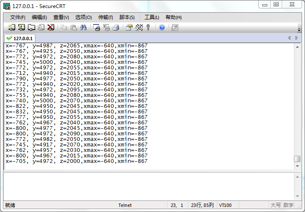The height and width of the screenshot is (212, 305).
Task: Click terminal line x=-745, y=5000
Action: point(76,62)
